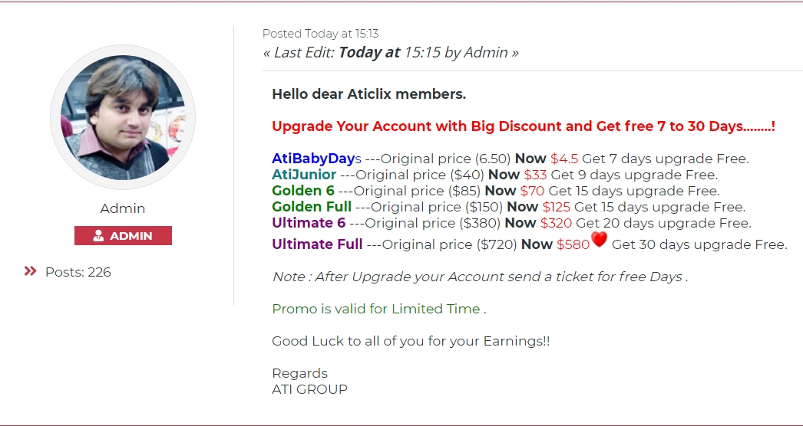Click the double chevron beside Posts
This screenshot has width=803, height=426.
(x=31, y=271)
